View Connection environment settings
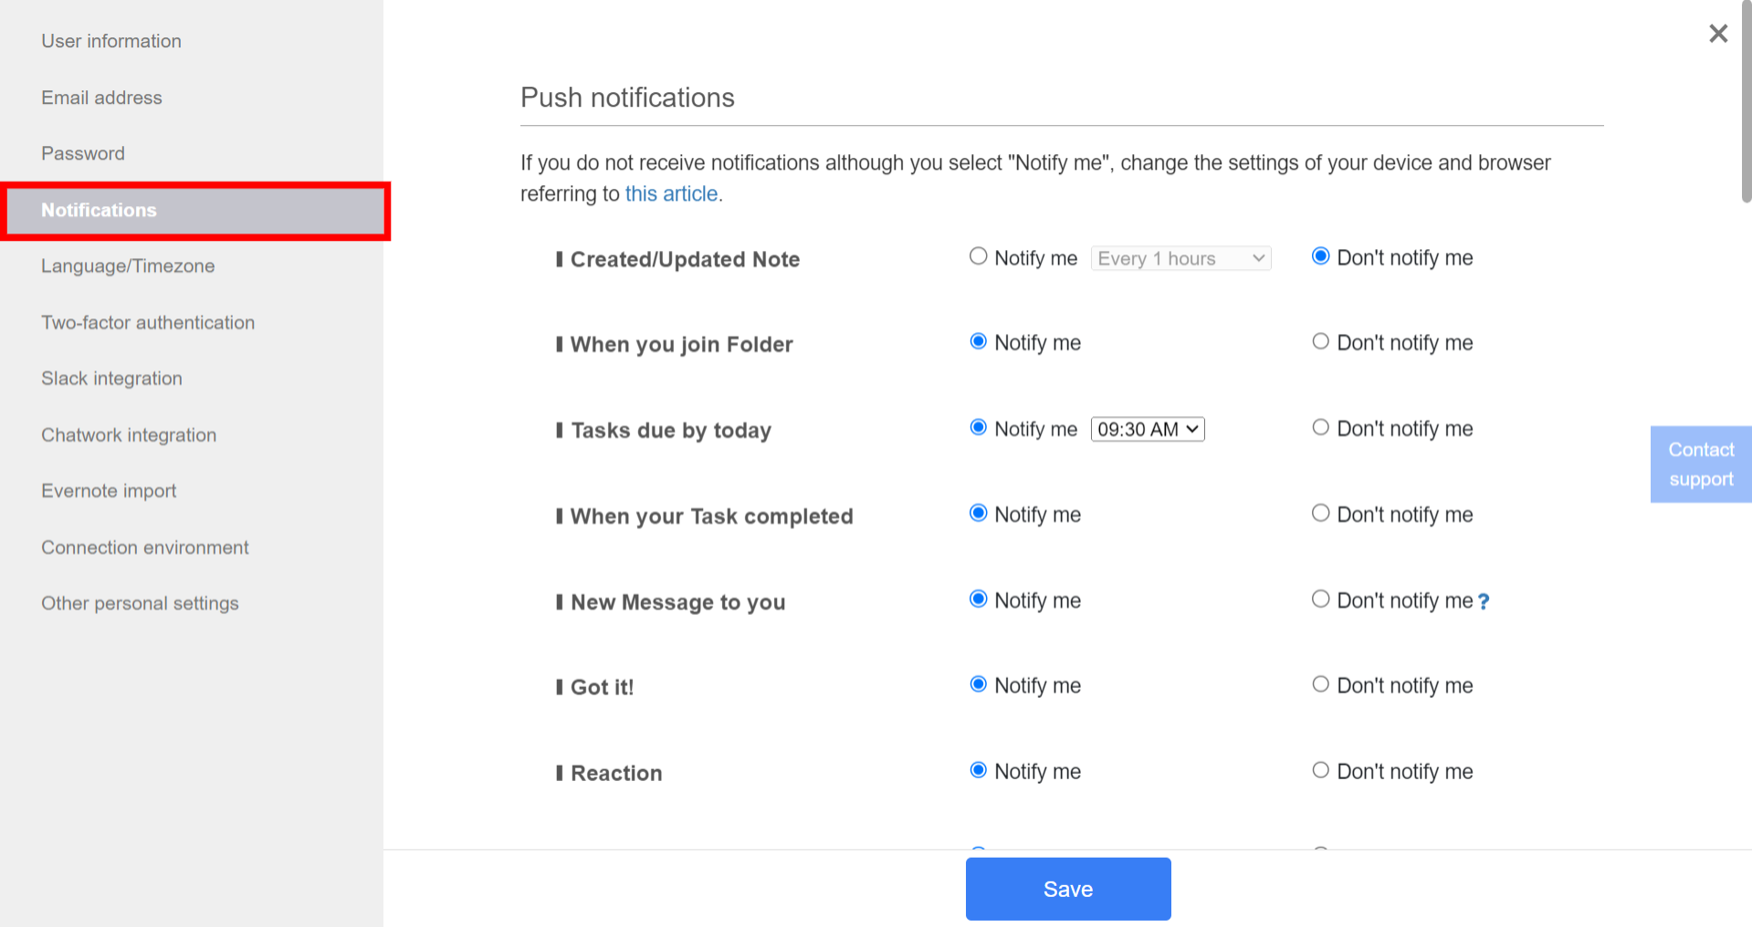Image resolution: width=1752 pixels, height=927 pixels. click(x=144, y=547)
